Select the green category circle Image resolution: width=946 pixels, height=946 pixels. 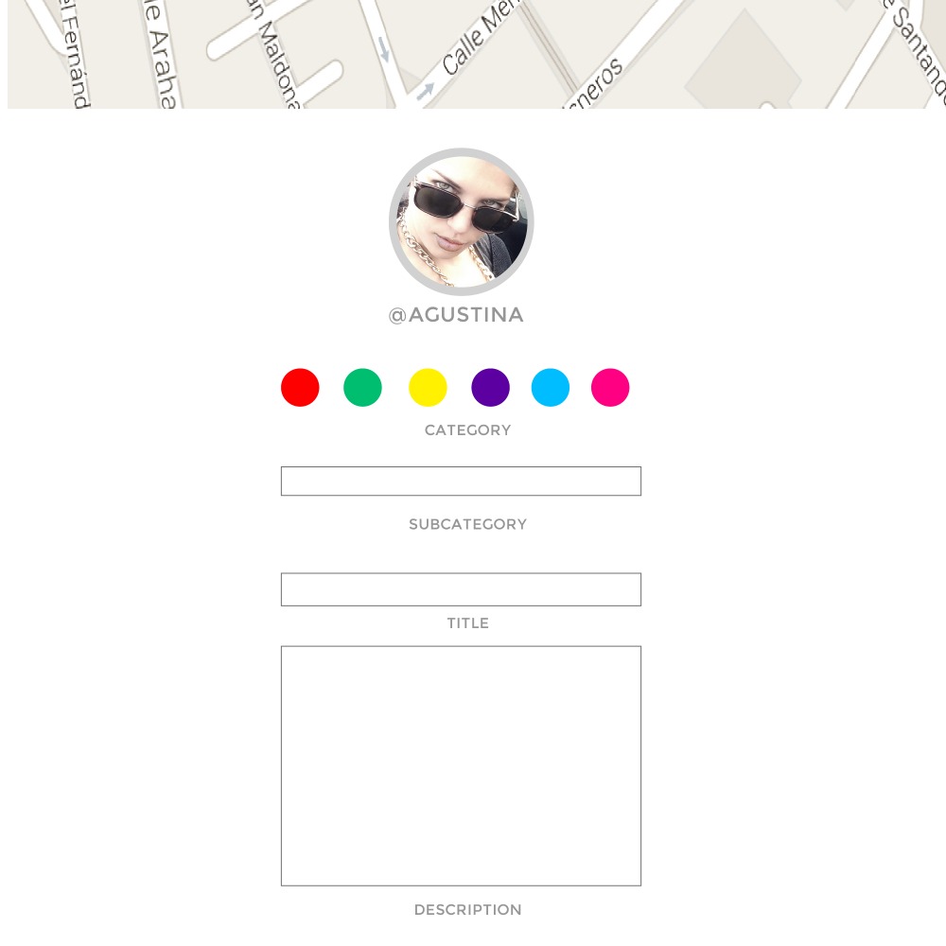point(362,387)
